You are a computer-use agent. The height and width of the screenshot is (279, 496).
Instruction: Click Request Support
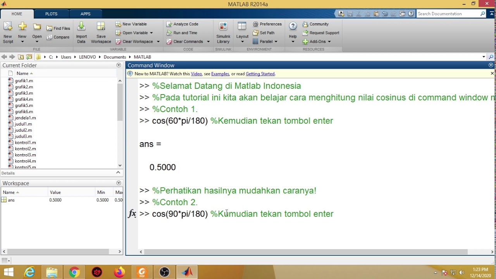pyautogui.click(x=321, y=33)
